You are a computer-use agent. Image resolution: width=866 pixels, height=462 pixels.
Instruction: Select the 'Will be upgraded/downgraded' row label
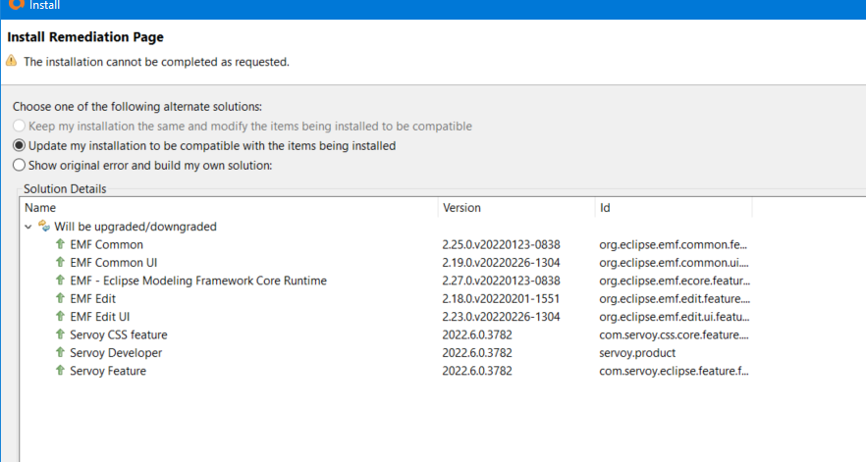135,227
